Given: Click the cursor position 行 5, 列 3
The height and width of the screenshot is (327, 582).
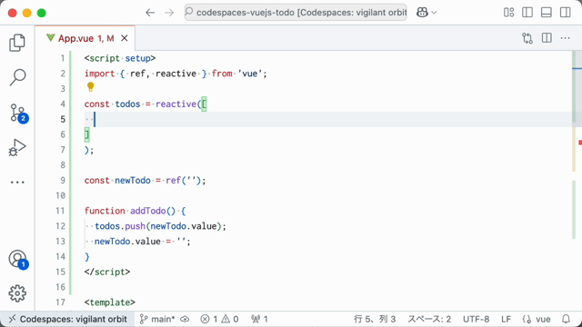Looking at the screenshot, I should pyautogui.click(x=375, y=319).
